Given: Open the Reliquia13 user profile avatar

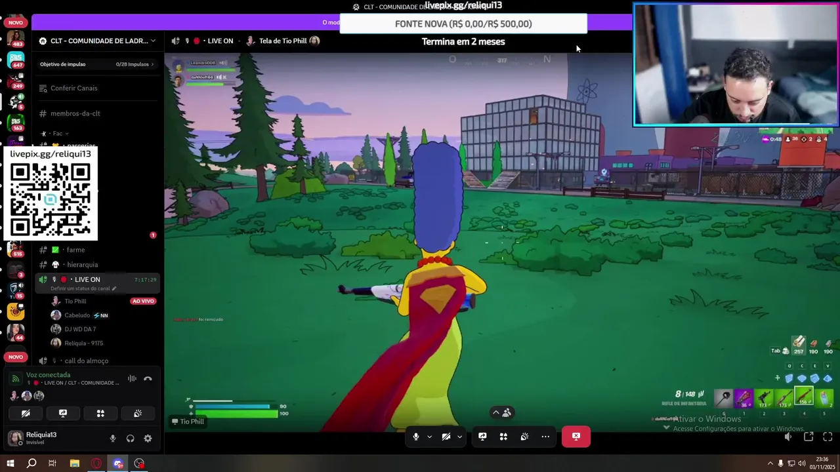Looking at the screenshot, I should pos(14,438).
